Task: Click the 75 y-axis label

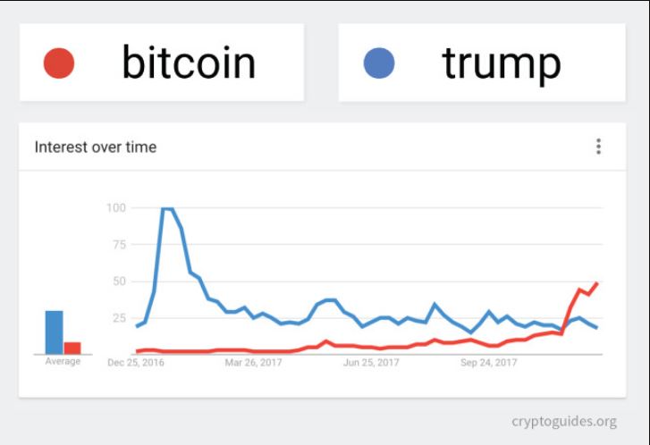Action: pos(118,245)
